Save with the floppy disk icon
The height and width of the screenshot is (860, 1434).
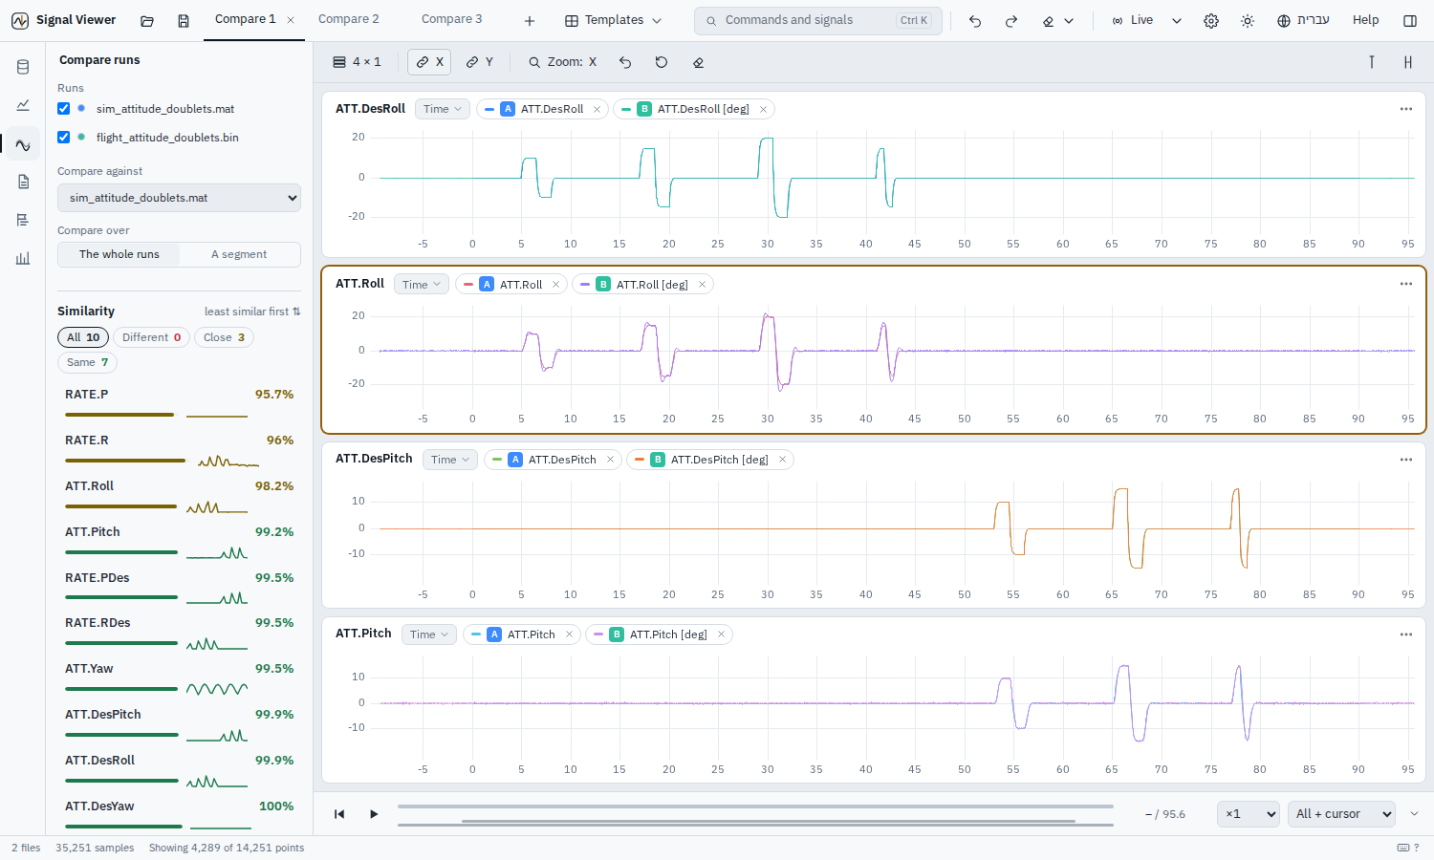click(x=184, y=20)
